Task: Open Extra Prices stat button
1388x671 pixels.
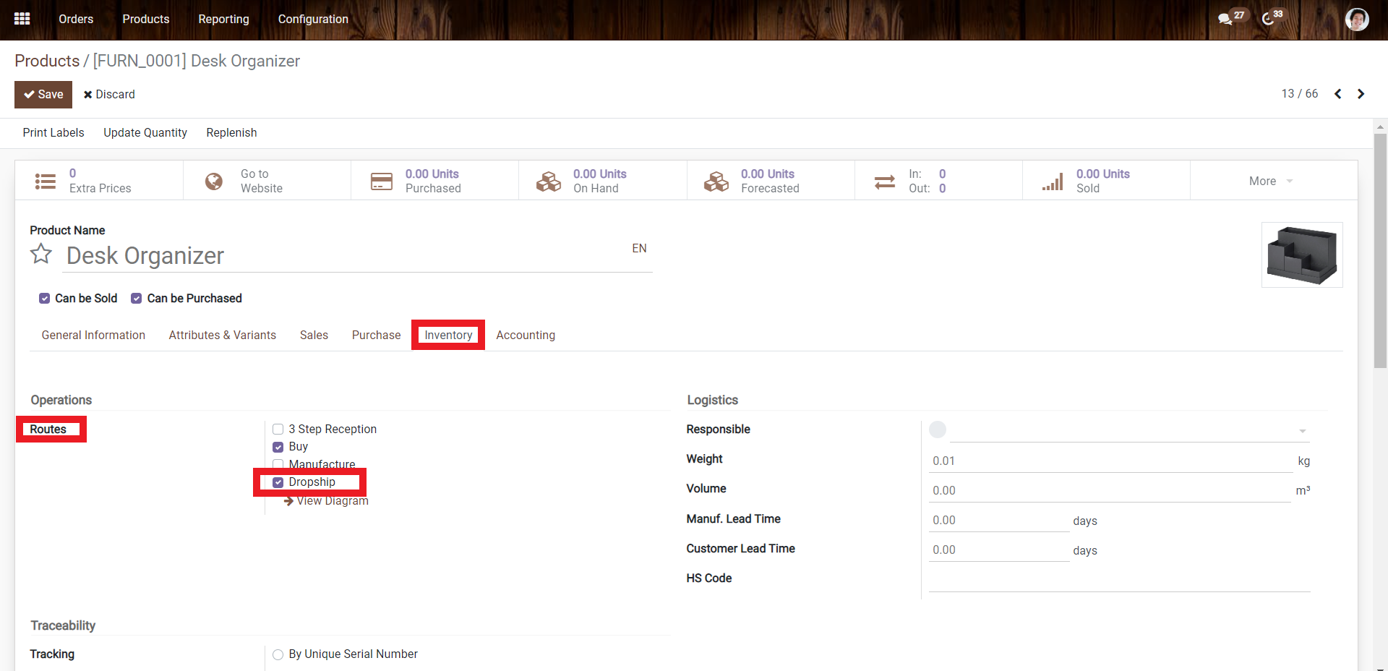Action: click(99, 181)
